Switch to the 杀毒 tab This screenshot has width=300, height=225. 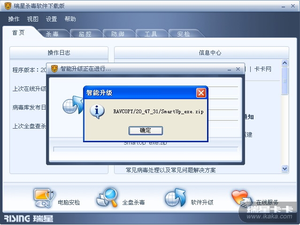coord(52,34)
